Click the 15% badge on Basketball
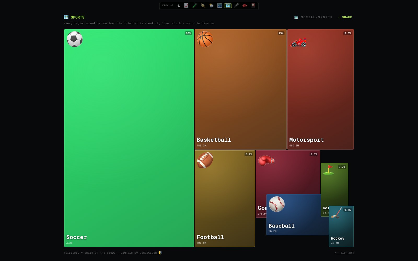 point(281,33)
